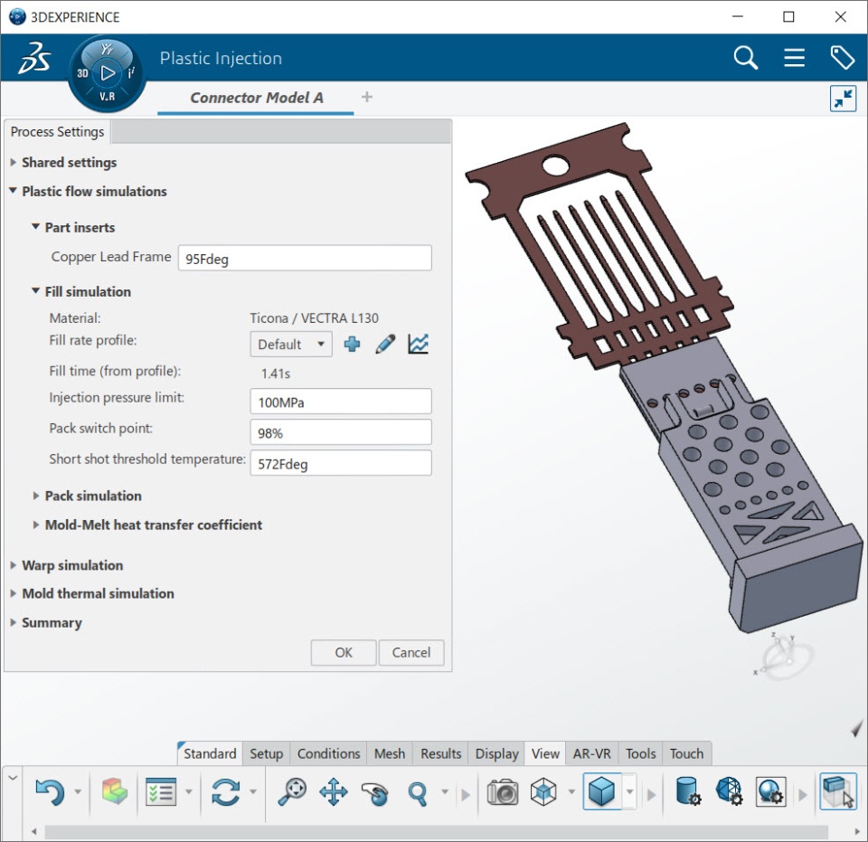Open the checklist properties icon
The image size is (868, 842).
pyautogui.click(x=161, y=791)
